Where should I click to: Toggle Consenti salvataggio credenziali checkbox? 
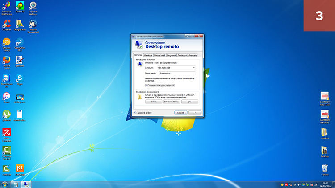147,85
